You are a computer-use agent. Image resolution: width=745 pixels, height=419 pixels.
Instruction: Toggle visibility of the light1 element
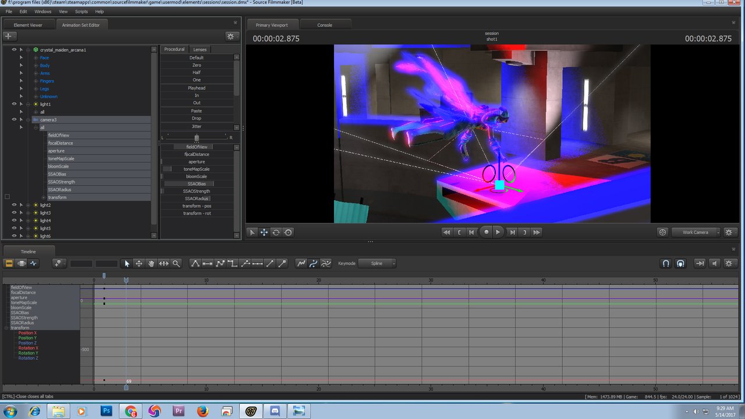point(14,104)
